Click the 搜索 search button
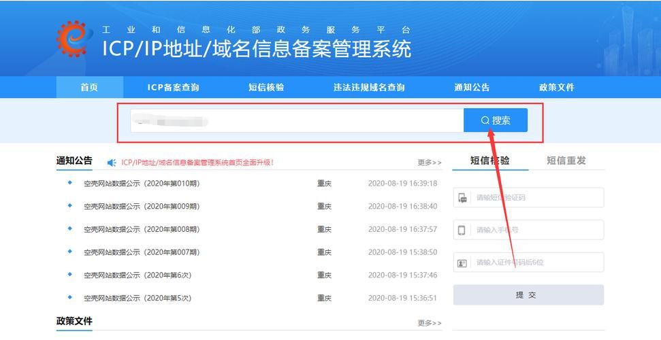The width and height of the screenshot is (661, 340). click(x=496, y=120)
